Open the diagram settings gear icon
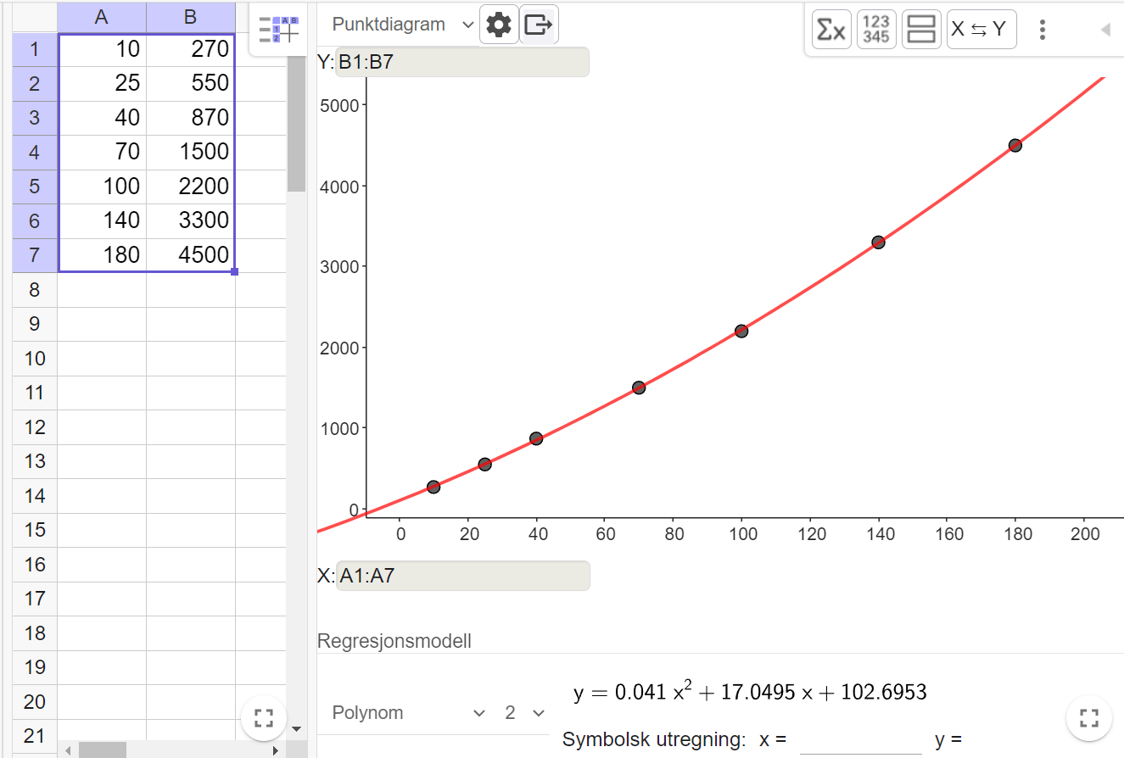1124x758 pixels. tap(499, 25)
